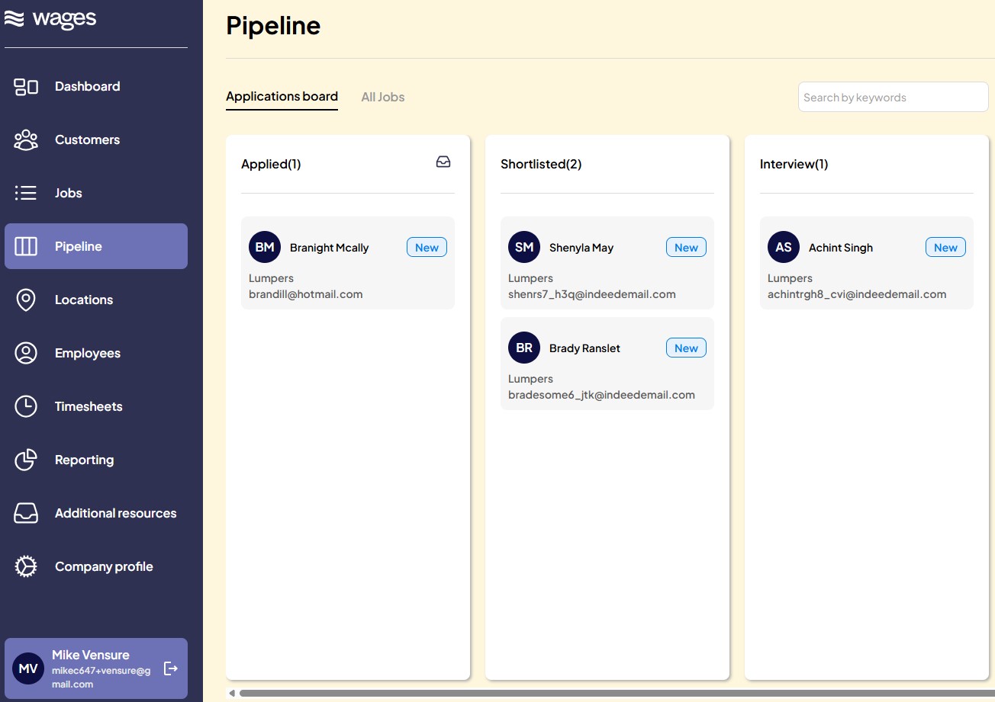Viewport: 995px width, 702px height.
Task: Click the BM avatar for Branight Mcally
Action: coord(265,247)
